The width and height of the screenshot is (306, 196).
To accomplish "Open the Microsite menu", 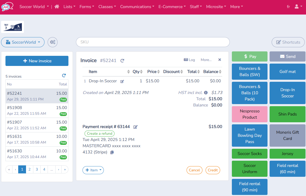I will pyautogui.click(x=216, y=6).
